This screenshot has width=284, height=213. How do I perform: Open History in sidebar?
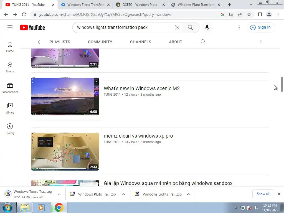10,129
